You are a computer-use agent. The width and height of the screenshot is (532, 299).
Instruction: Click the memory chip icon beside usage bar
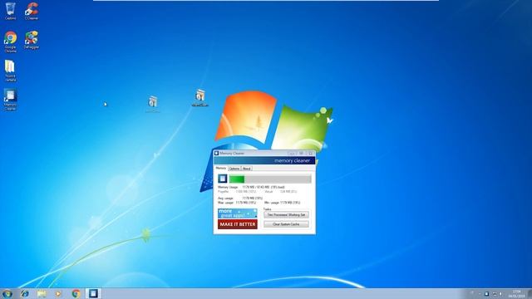(x=223, y=179)
